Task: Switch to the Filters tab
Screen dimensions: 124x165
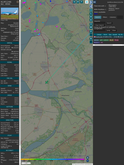Action: [x=105, y=17]
